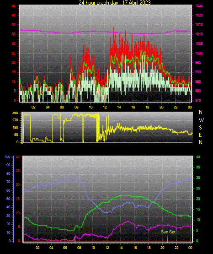The height and width of the screenshot is (254, 213).
Task: Click the 14 hour tick on wind graph
Action: [x=119, y=107]
